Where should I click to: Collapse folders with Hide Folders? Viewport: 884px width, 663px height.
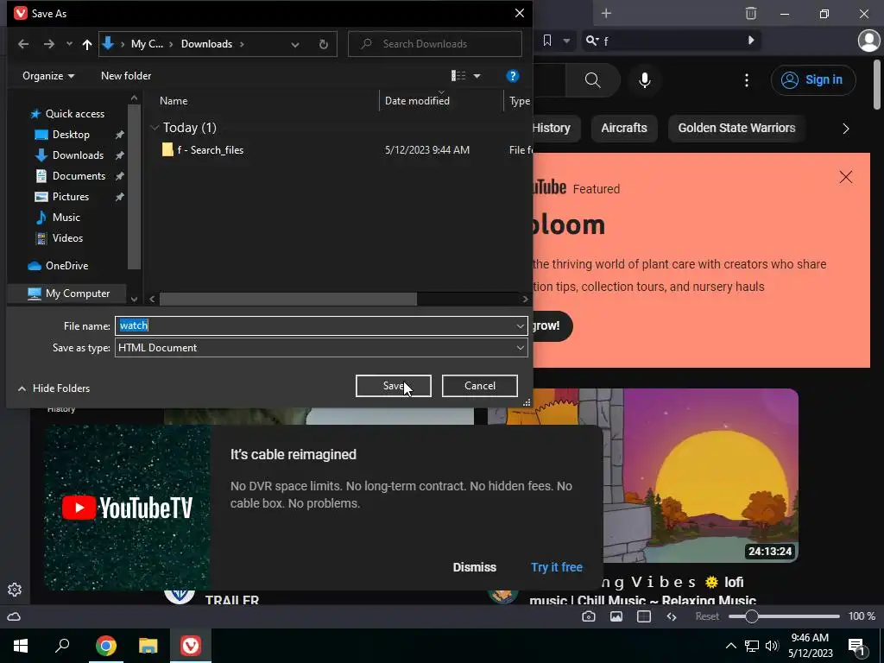pyautogui.click(x=54, y=388)
